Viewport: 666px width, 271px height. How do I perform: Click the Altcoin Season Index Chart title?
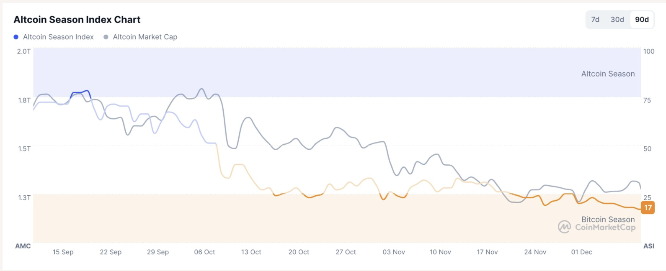point(77,20)
